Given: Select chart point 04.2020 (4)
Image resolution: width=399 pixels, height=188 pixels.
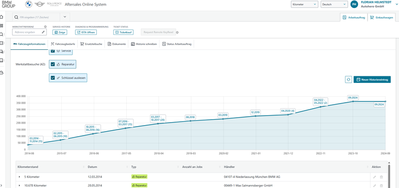Looking at the screenshot, I should [288, 111].
